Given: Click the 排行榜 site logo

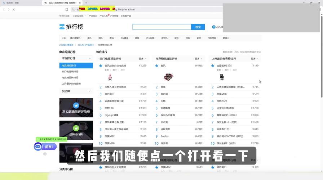Looking at the screenshot, I should 71,27.
